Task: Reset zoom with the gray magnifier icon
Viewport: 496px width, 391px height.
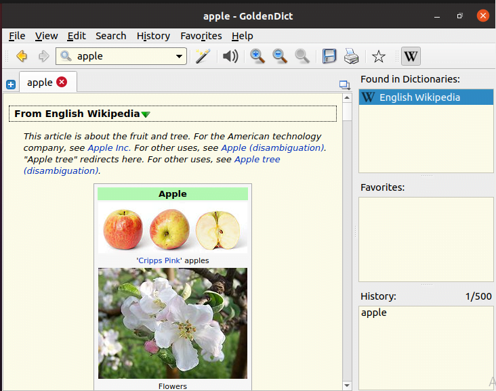Action: click(302, 56)
